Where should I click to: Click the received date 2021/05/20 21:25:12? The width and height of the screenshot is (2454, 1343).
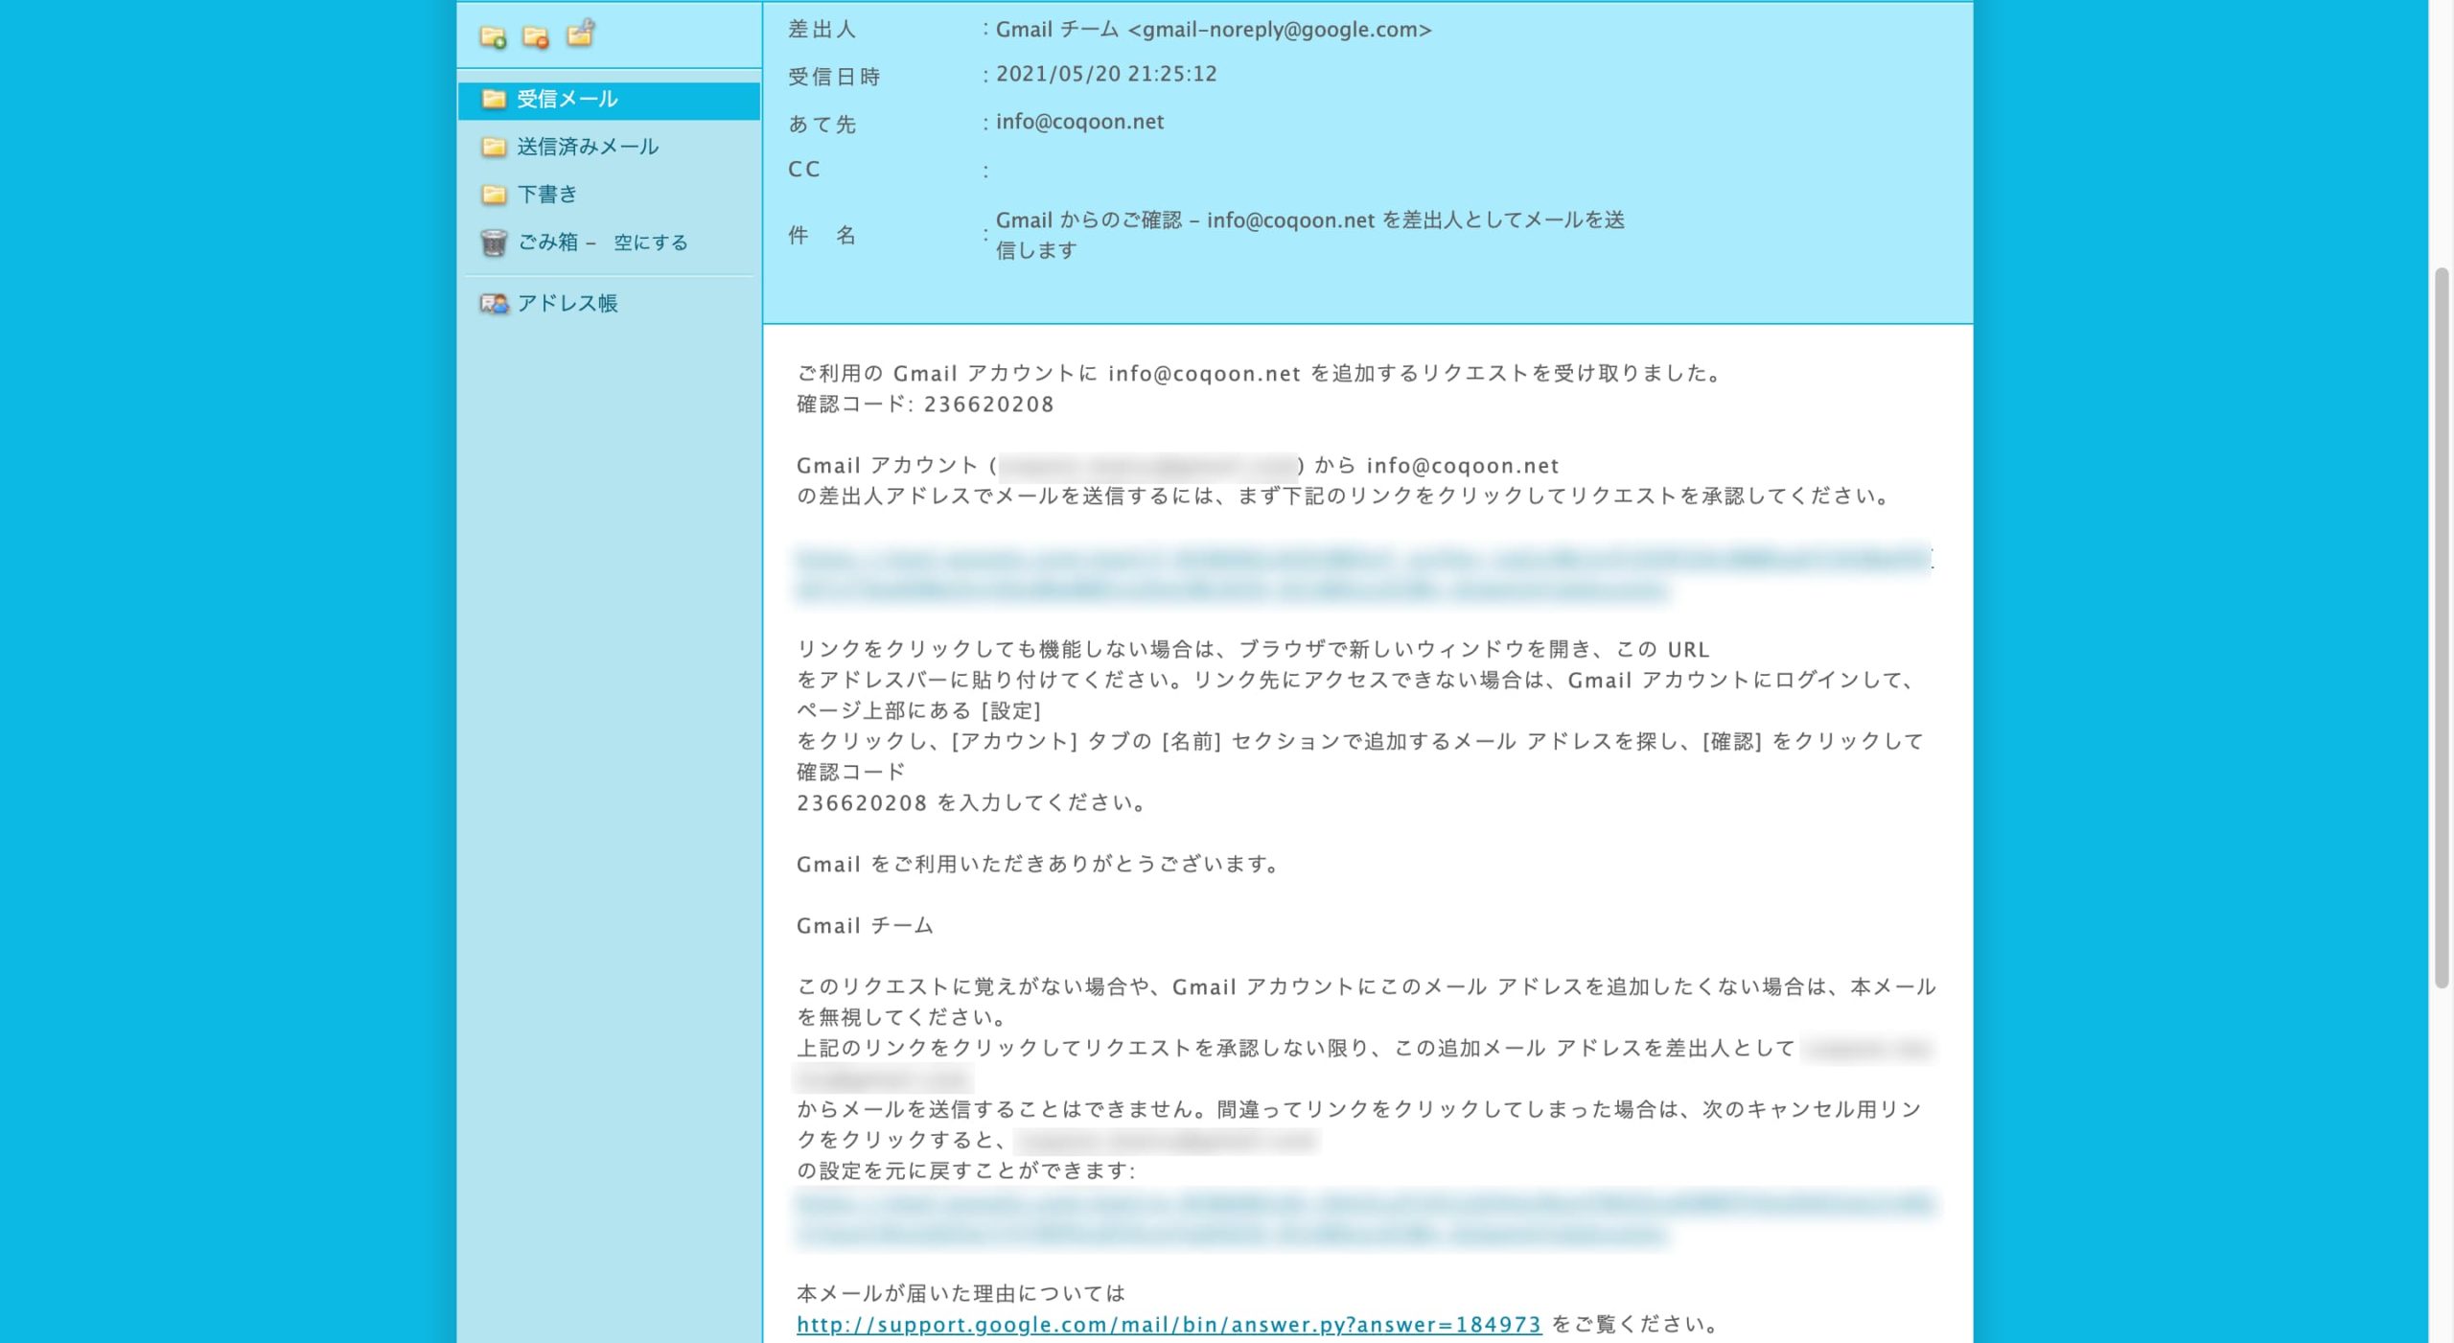[1106, 74]
